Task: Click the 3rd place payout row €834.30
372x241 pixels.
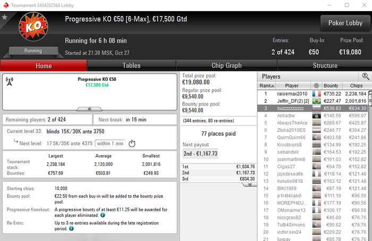Action: pyautogui.click(x=218, y=179)
